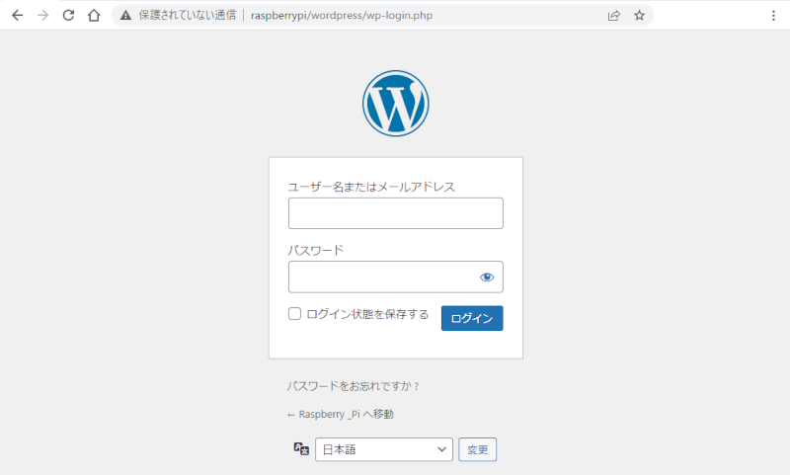Click the 変更 button

tap(478, 449)
